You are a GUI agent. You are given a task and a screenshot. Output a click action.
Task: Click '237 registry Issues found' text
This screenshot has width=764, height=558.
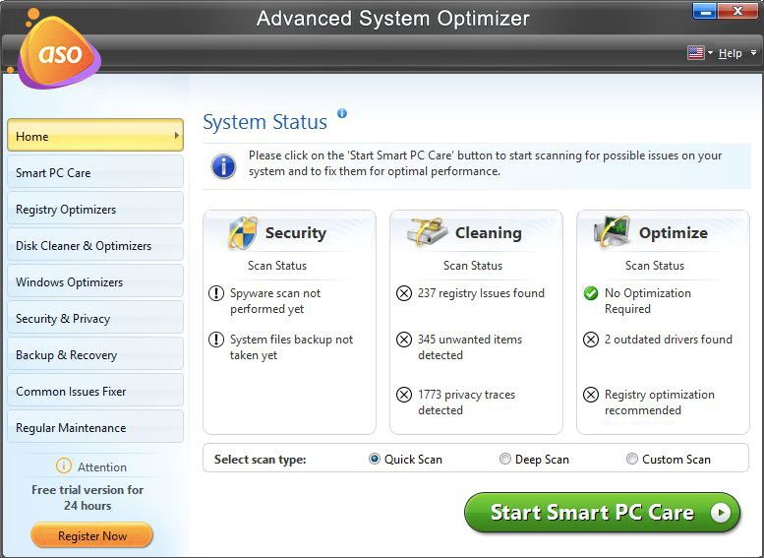click(481, 293)
